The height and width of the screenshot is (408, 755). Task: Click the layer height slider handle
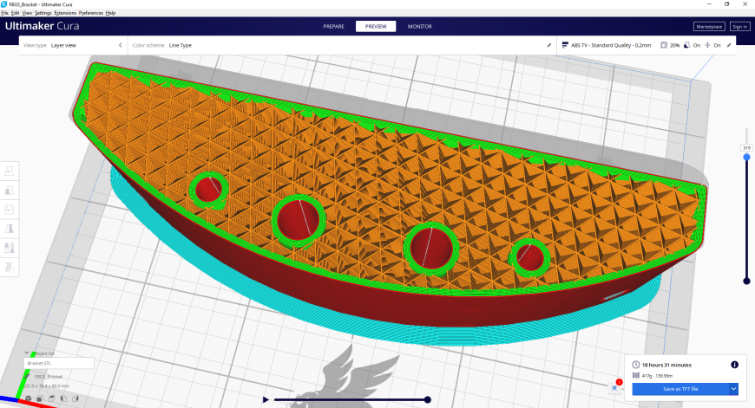(747, 157)
